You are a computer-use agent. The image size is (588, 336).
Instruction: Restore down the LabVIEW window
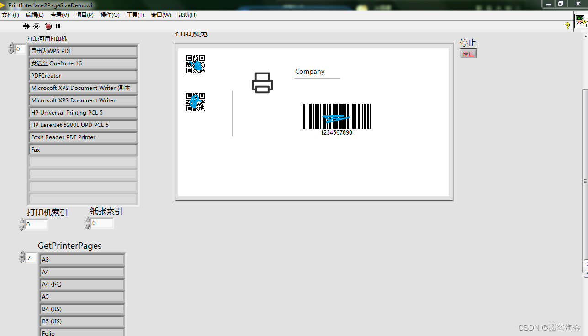tap(561, 4)
